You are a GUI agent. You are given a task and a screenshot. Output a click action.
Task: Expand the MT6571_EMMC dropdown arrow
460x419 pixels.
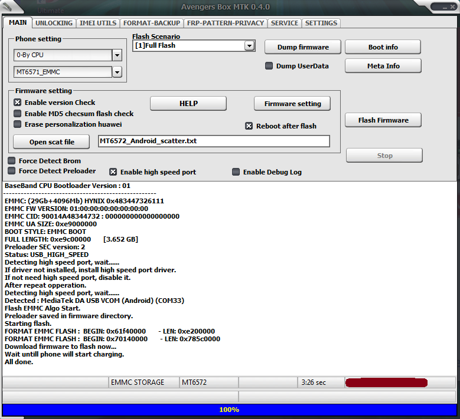[x=117, y=72]
